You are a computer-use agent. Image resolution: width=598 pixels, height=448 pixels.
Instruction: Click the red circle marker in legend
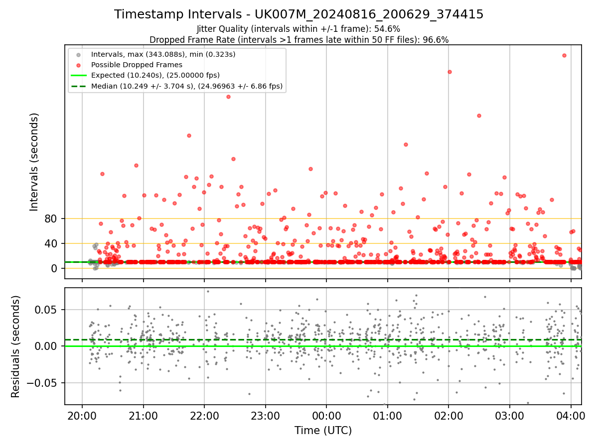pos(79,65)
